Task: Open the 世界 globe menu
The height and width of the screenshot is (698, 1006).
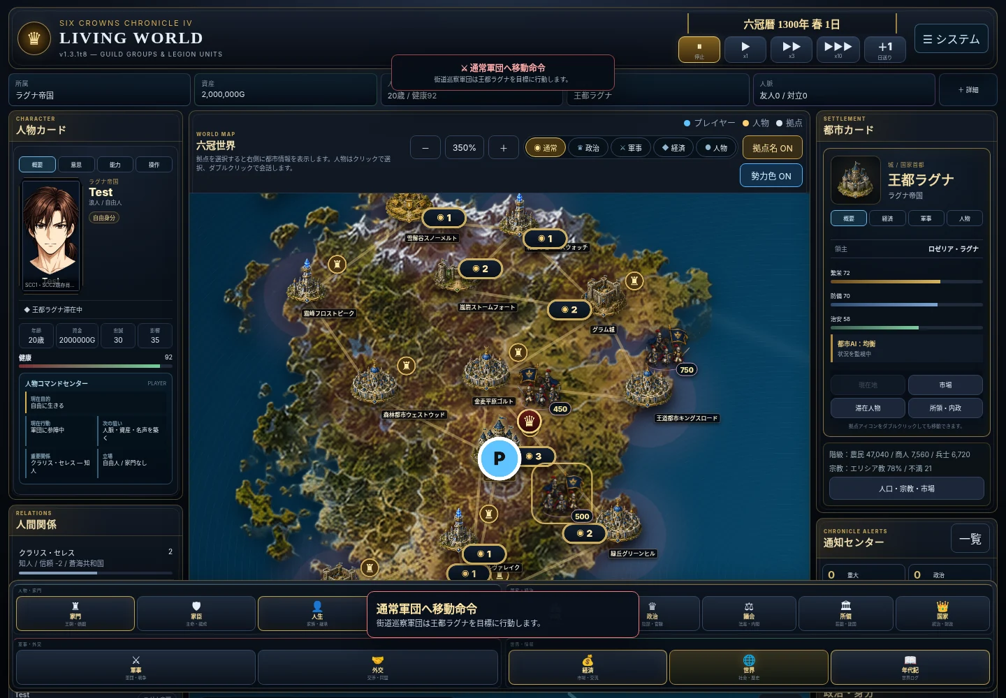Action: (x=749, y=667)
